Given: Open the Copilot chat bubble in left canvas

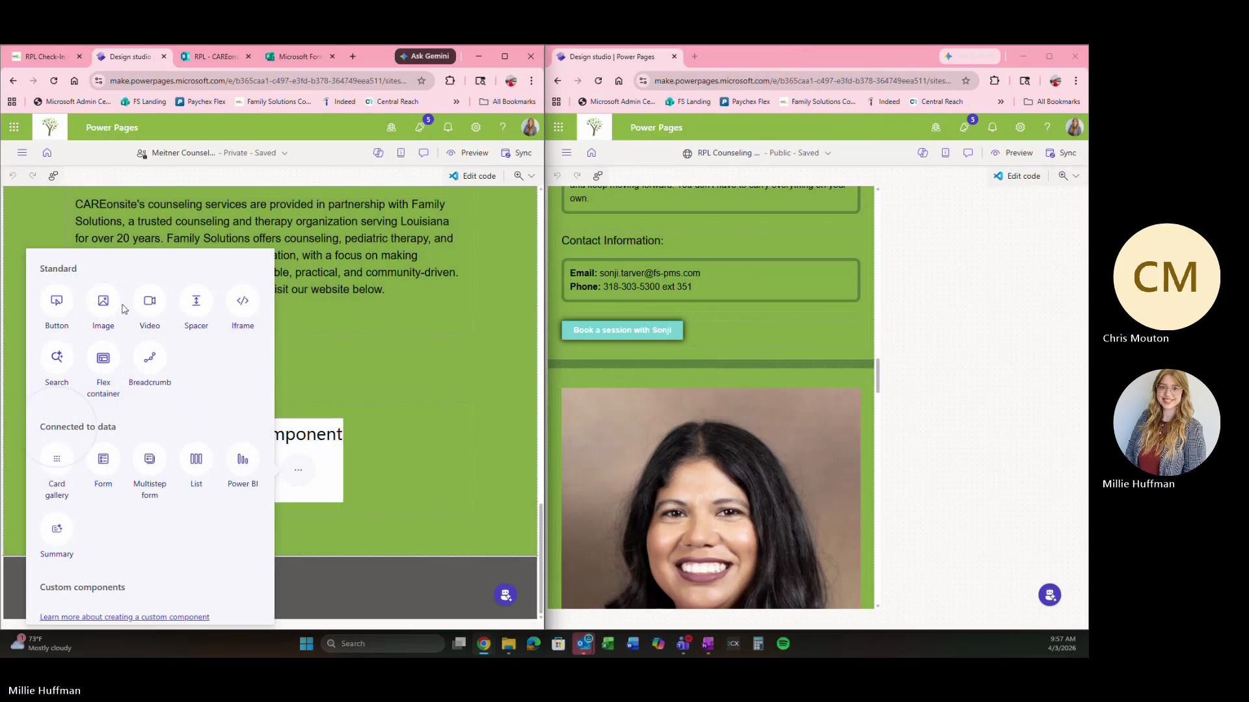Looking at the screenshot, I should 505,595.
